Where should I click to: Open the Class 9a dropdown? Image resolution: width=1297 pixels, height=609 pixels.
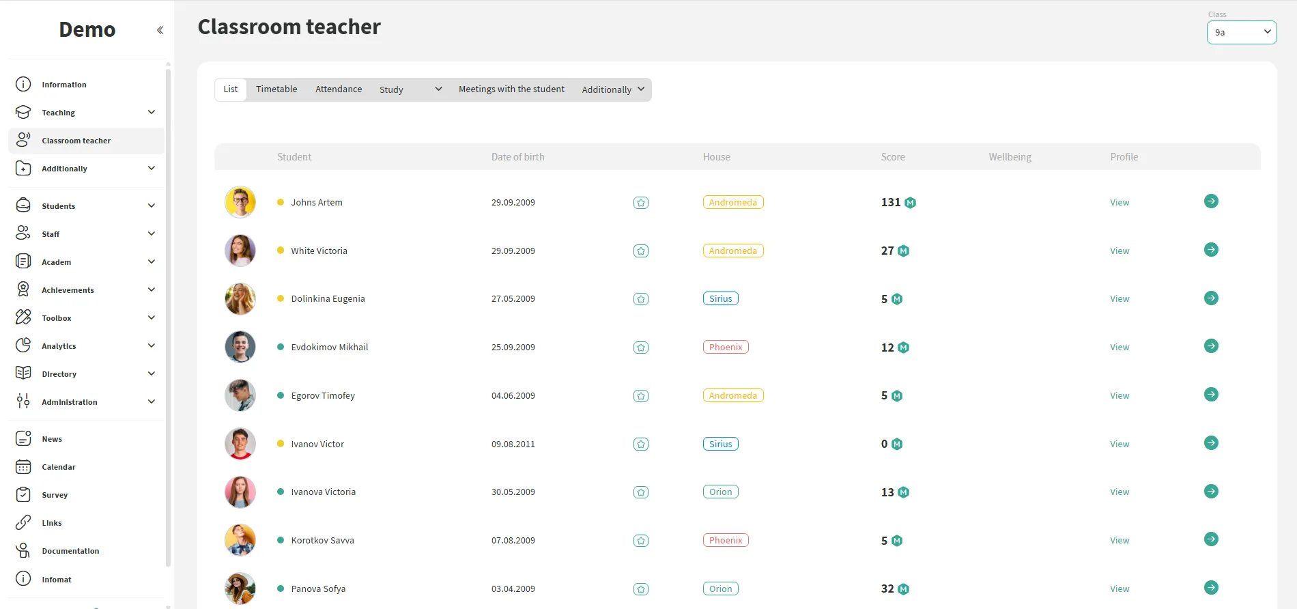1241,32
